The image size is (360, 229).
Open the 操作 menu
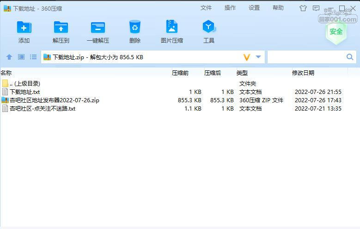[x=230, y=8]
